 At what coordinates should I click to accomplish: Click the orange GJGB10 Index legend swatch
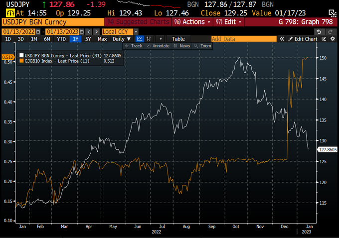coord(21,61)
